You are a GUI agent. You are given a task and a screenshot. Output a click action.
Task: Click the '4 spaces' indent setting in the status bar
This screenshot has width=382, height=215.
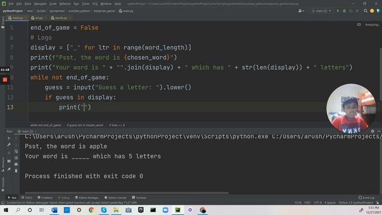(330, 203)
